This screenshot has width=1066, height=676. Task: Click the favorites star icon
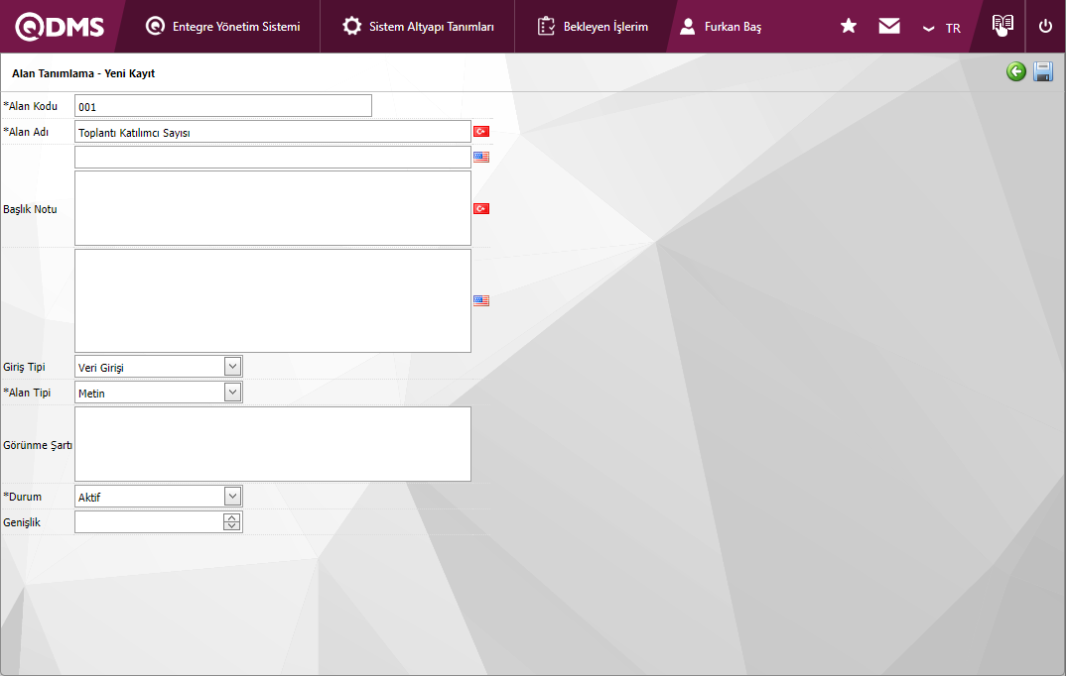click(849, 26)
